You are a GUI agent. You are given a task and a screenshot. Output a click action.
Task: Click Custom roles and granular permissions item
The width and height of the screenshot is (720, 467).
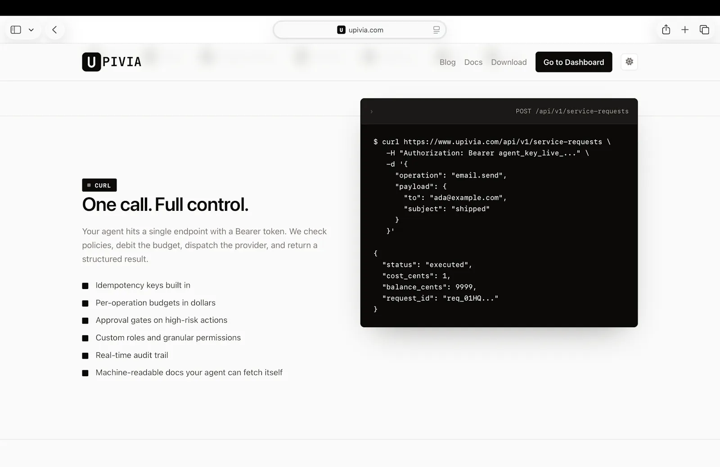click(x=162, y=338)
